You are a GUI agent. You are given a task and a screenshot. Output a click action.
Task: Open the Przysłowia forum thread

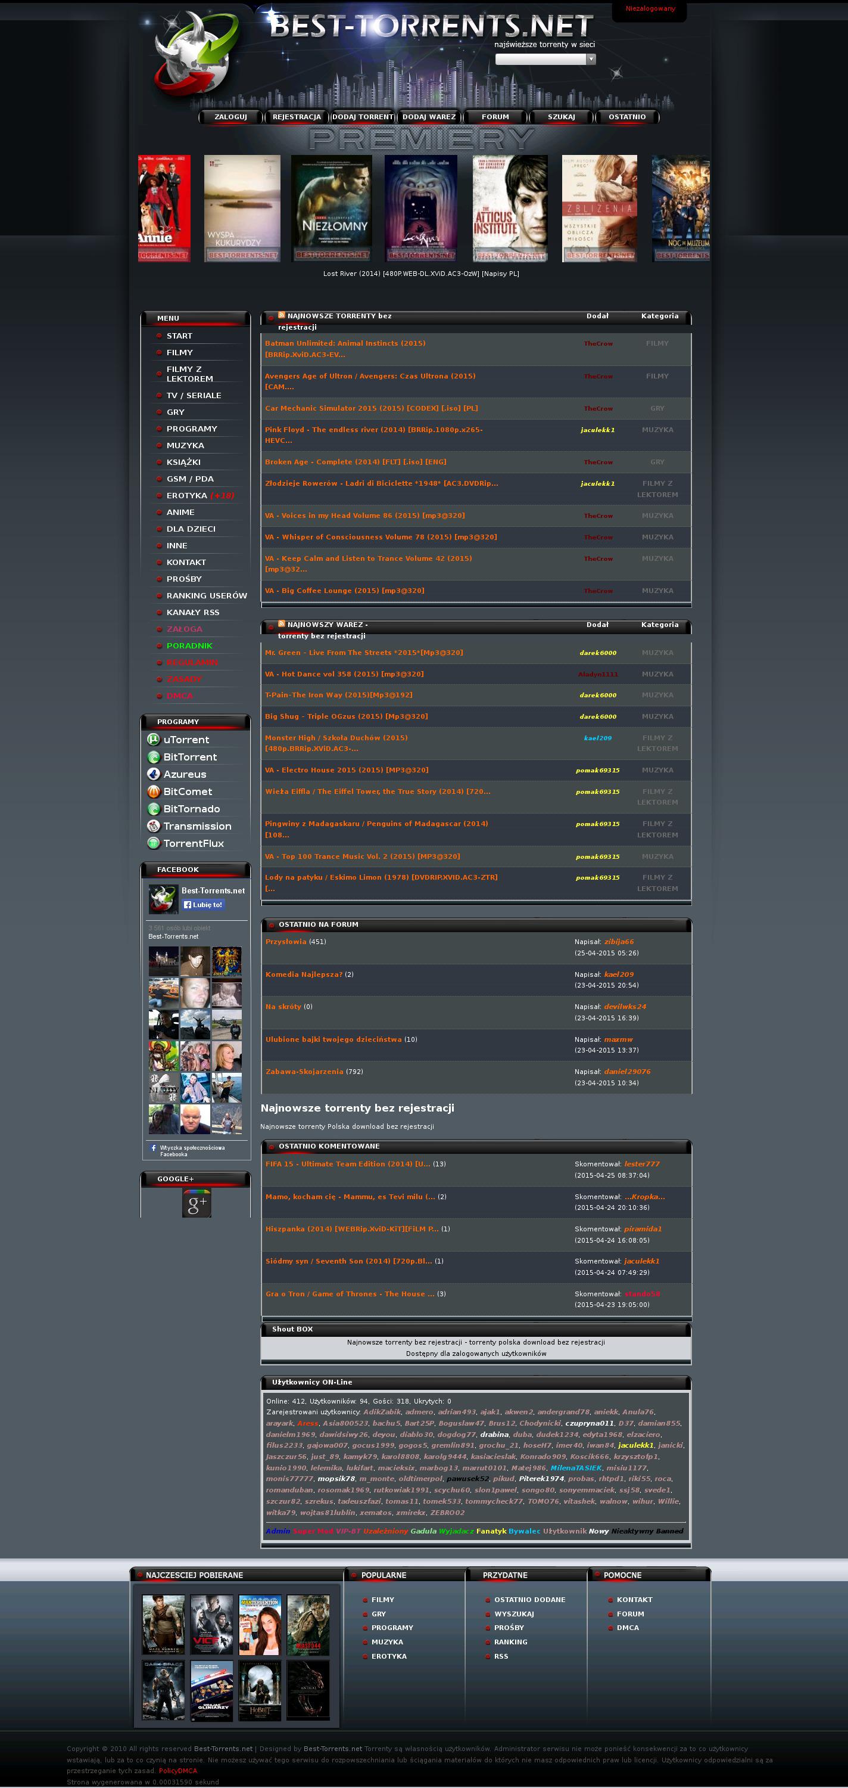coord(286,942)
